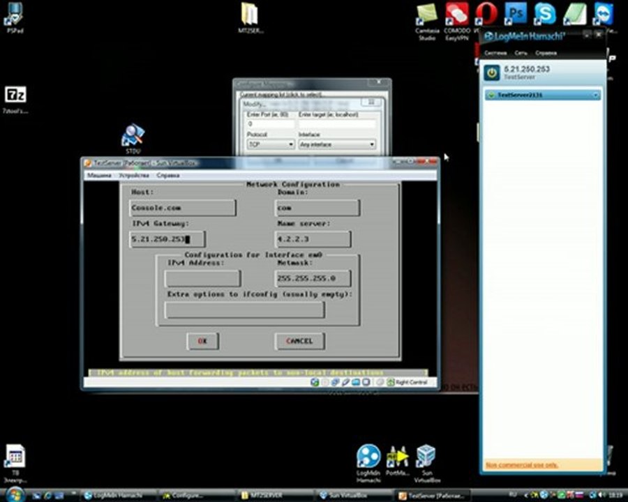
Task: Click the Enter Port field in Modify dialog
Action: 271,124
